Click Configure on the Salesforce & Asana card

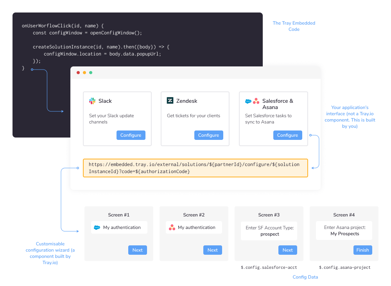click(287, 135)
